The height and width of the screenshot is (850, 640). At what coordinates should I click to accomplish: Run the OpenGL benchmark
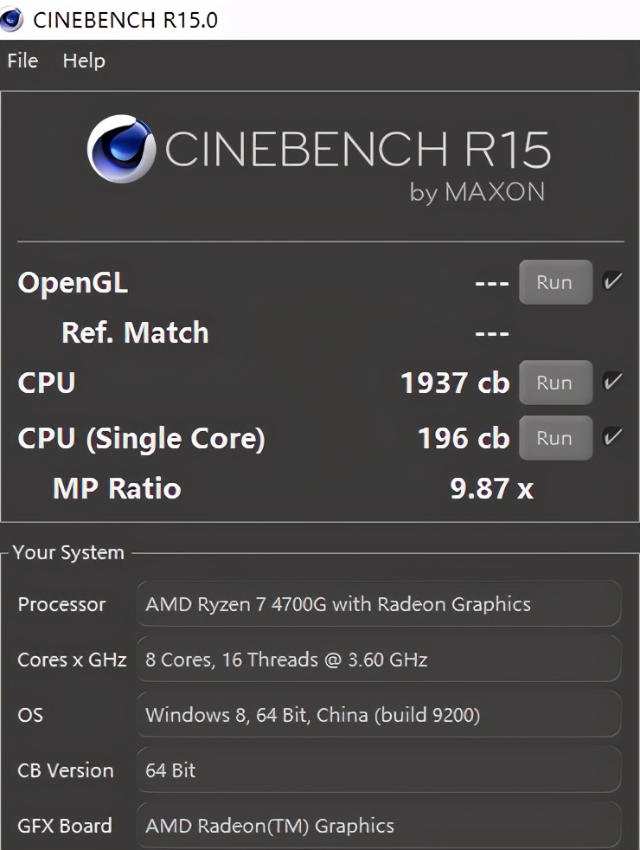pos(554,282)
